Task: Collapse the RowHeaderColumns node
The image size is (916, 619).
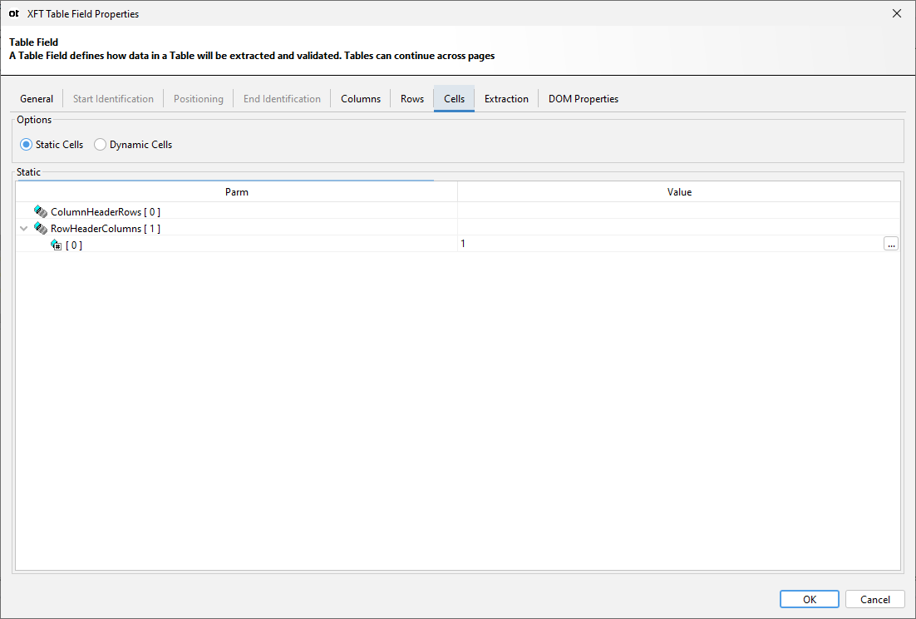Action: coord(23,228)
